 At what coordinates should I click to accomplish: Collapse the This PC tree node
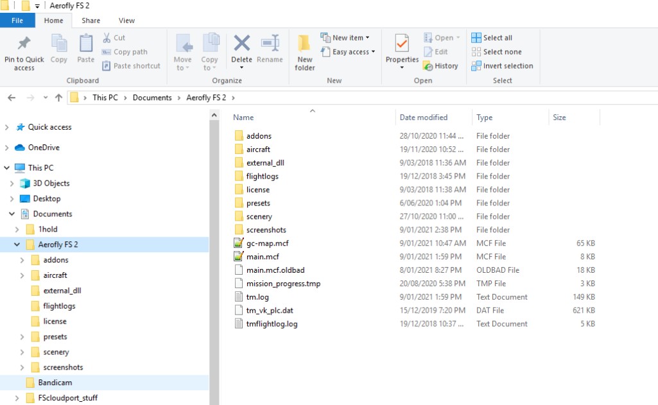coord(6,168)
